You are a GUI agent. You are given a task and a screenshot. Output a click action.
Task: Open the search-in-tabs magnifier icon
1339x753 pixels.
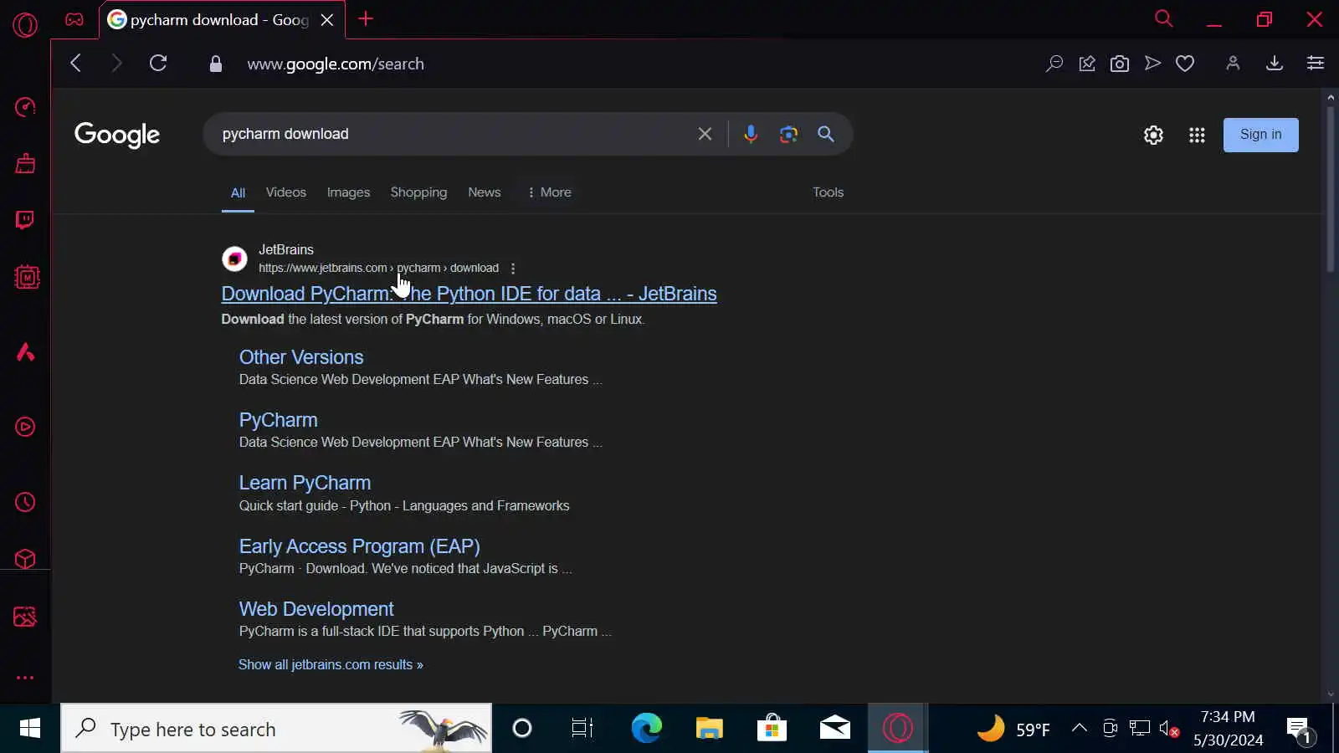[1054, 64]
